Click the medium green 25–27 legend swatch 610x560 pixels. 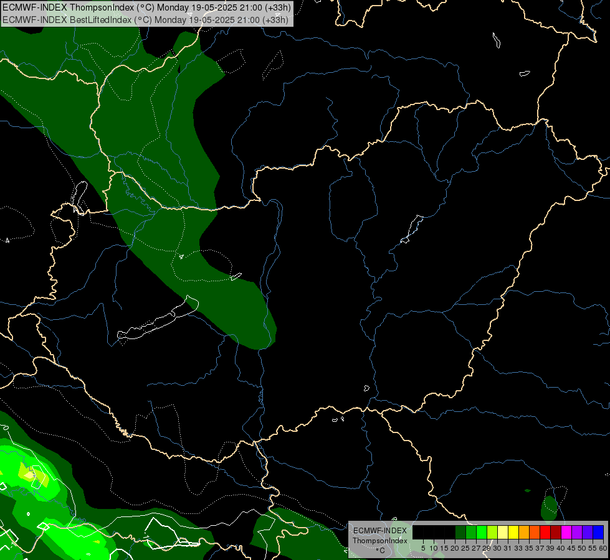pos(471,532)
